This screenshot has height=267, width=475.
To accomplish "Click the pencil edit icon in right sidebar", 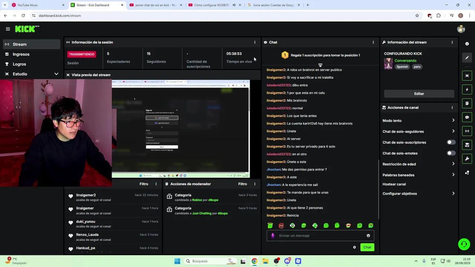I will [467, 57].
